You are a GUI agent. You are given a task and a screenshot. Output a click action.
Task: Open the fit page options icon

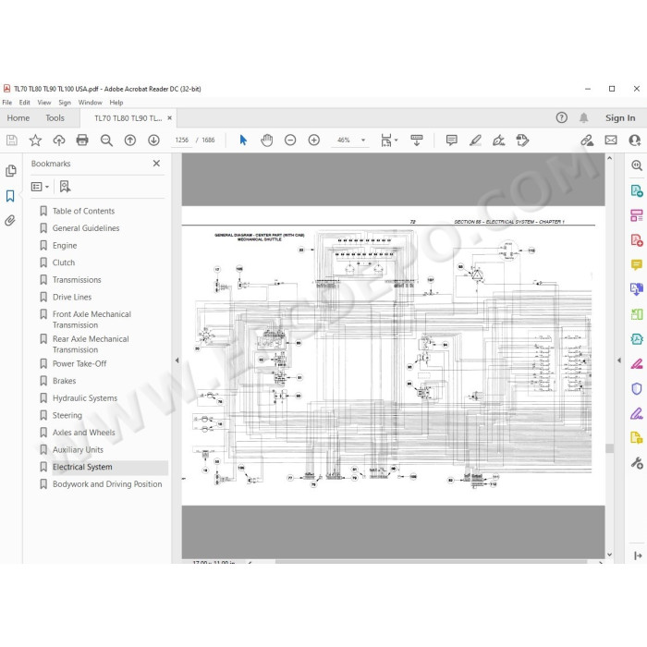(x=389, y=140)
